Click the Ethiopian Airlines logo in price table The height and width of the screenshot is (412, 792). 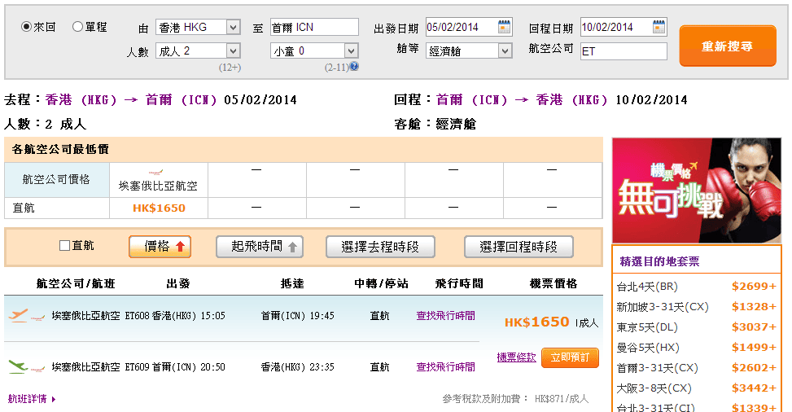coord(158,173)
